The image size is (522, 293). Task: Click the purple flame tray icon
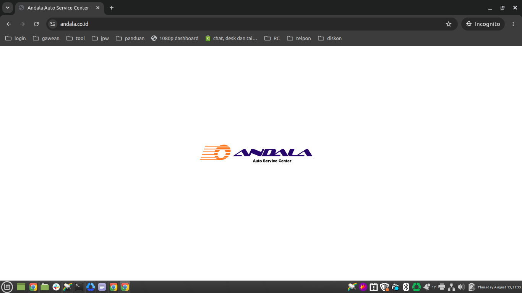pyautogui.click(x=363, y=287)
